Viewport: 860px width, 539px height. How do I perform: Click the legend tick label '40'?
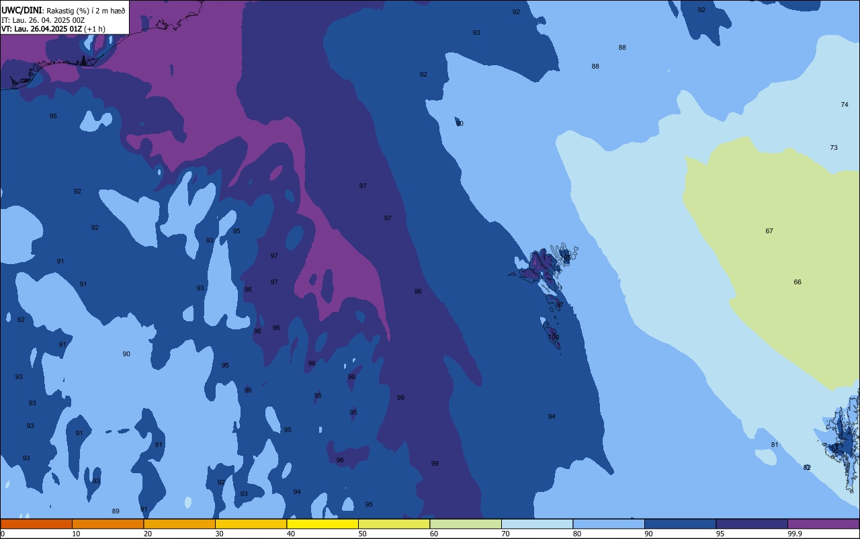coord(291,534)
